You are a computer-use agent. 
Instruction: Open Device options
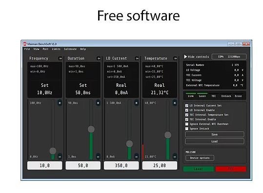point(200,158)
